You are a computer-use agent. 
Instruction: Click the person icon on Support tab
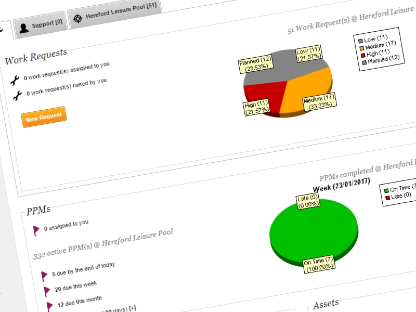pos(24,28)
